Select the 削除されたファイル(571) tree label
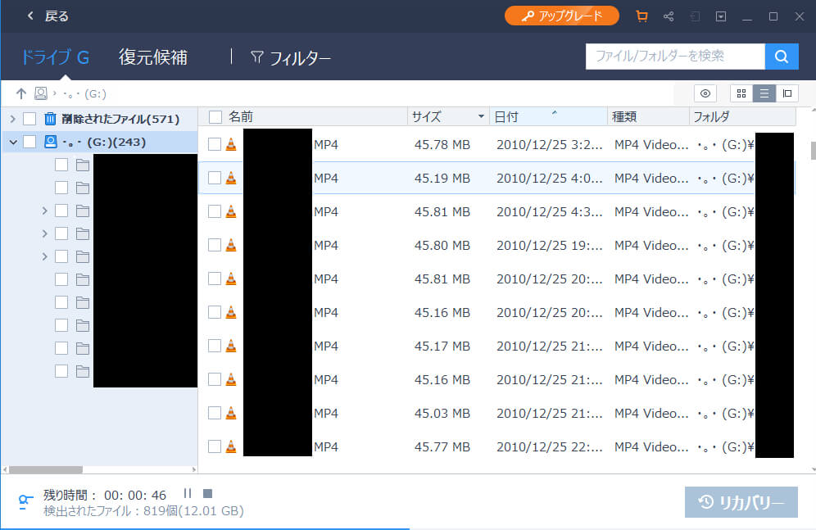Viewport: 816px width, 530px height. 120,119
